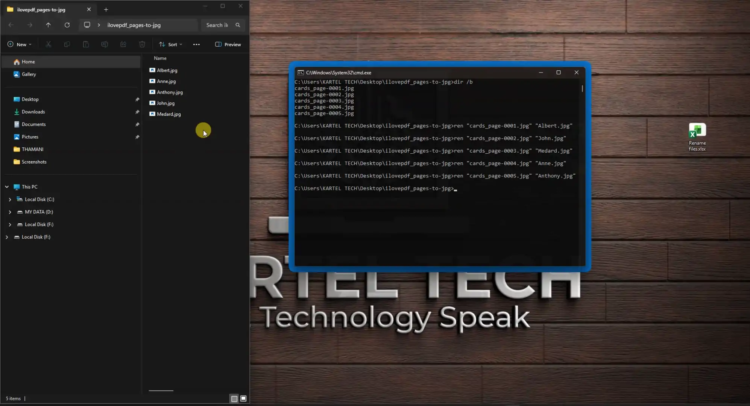The height and width of the screenshot is (406, 750).
Task: Open Rename files.xlsx desktop icon
Action: (697, 137)
